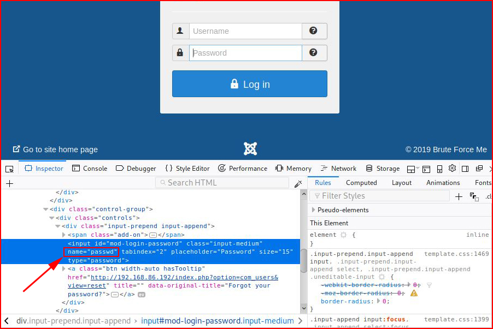
Task: Select the Layout sidebar tab
Action: click(x=402, y=183)
